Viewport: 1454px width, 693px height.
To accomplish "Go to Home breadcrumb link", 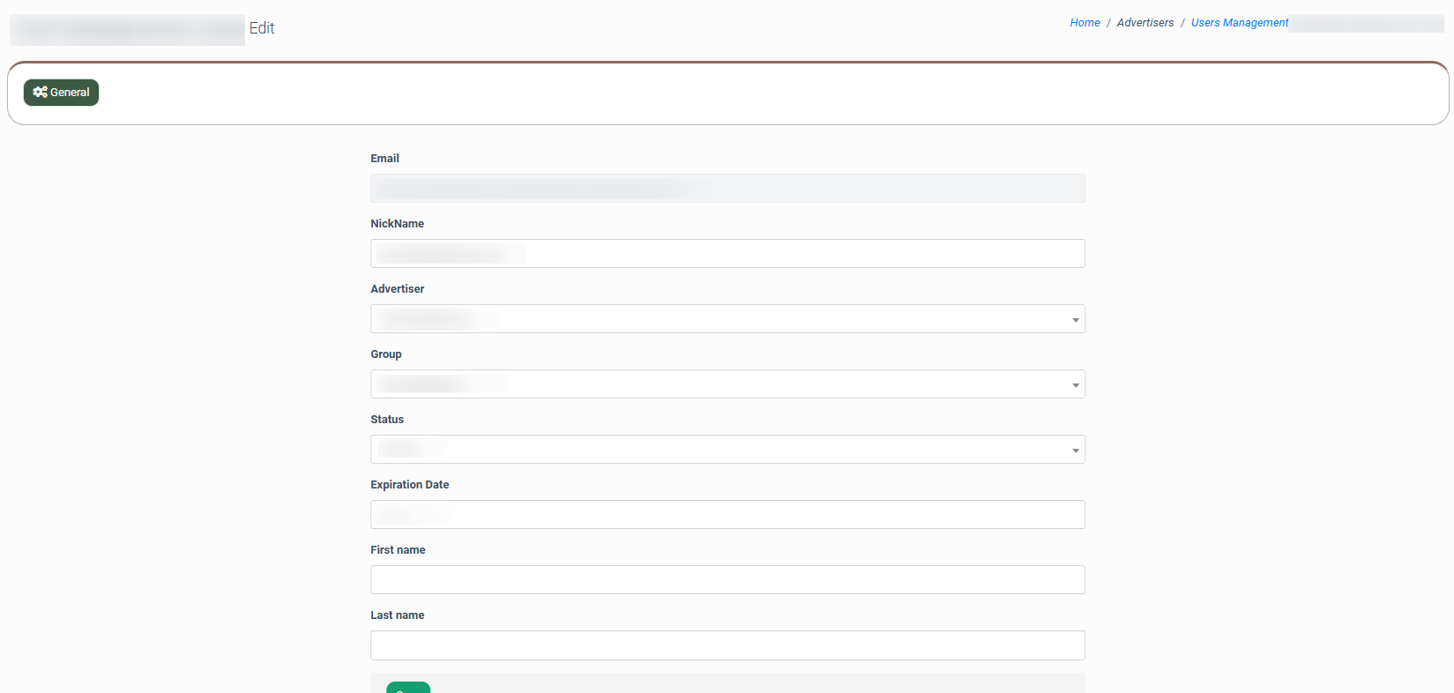I will [x=1085, y=23].
